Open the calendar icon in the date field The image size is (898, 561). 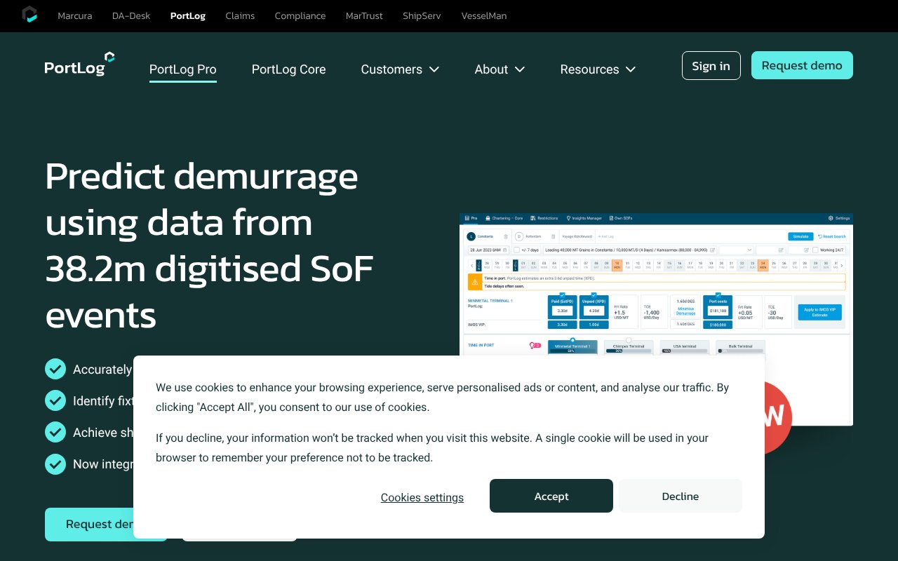click(x=505, y=250)
